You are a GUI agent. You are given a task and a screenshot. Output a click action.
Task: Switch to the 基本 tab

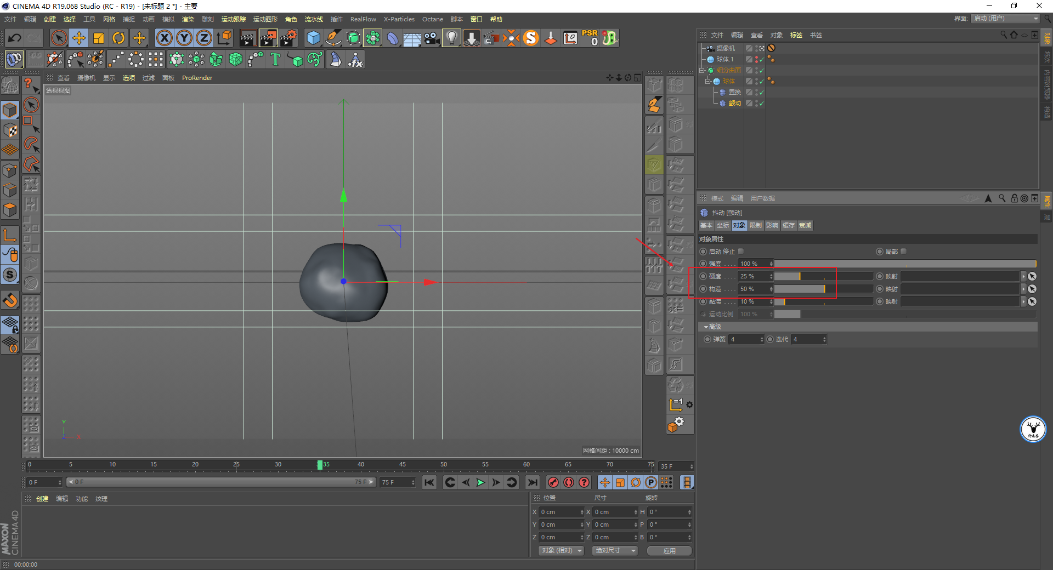click(x=706, y=225)
